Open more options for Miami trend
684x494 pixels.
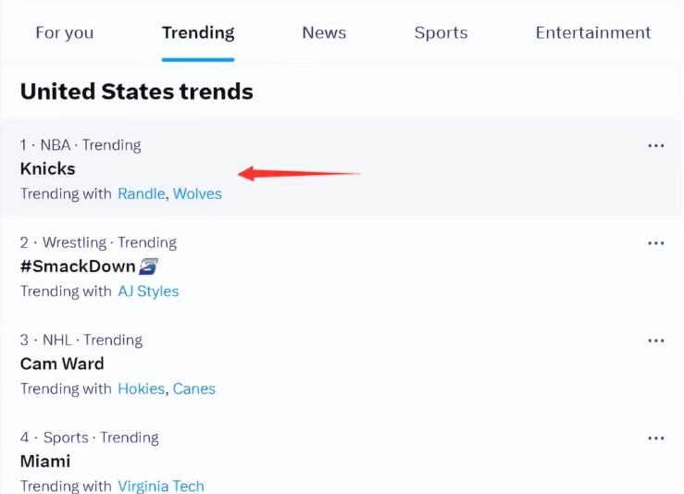pos(656,438)
